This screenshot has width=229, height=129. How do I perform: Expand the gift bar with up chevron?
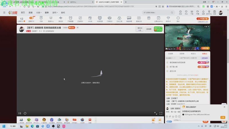[x=96, y=120]
